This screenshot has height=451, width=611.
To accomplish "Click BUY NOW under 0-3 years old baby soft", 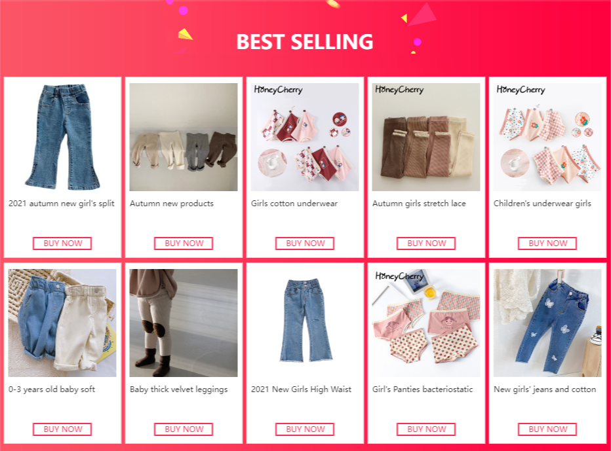I will (x=62, y=429).
